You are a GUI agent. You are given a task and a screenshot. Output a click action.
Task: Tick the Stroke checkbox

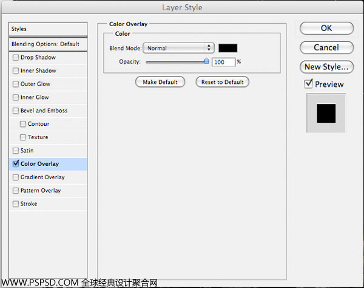click(x=16, y=204)
